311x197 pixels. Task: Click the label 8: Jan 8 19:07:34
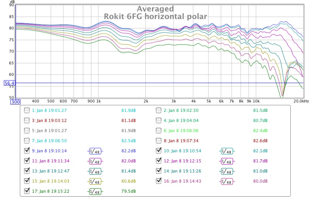point(181,141)
